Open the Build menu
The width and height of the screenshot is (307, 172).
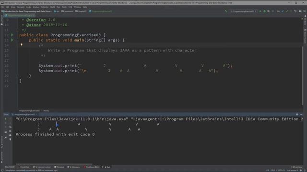click(x=52, y=7)
